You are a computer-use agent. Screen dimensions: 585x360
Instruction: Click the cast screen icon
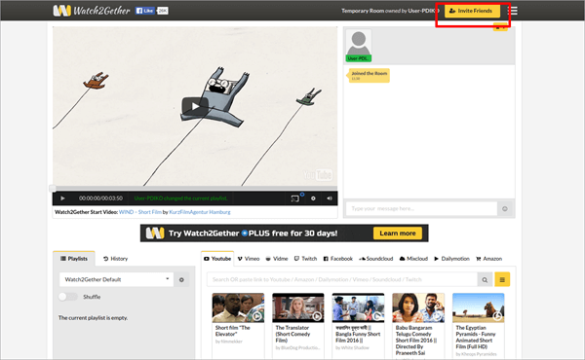(295, 198)
